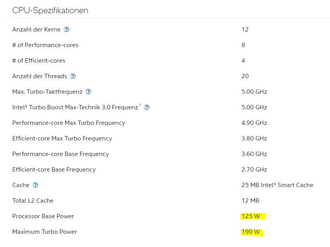Click the 25 MB Intel Smart Cache value

(277, 185)
